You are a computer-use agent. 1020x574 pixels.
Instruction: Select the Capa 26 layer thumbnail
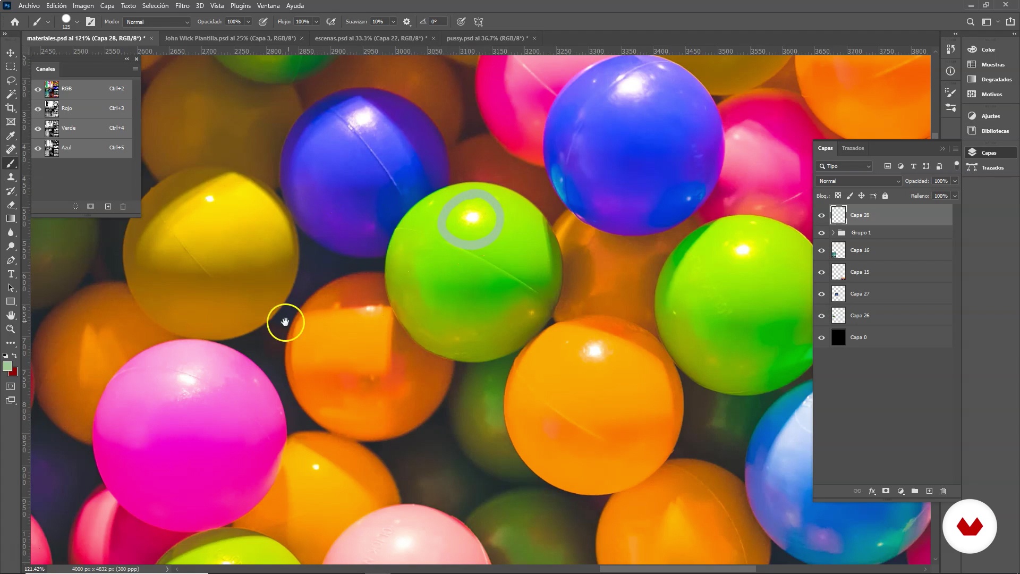[838, 316]
